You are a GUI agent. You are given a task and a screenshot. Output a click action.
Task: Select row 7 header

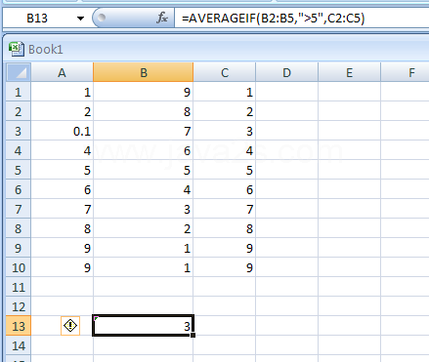(x=19, y=209)
